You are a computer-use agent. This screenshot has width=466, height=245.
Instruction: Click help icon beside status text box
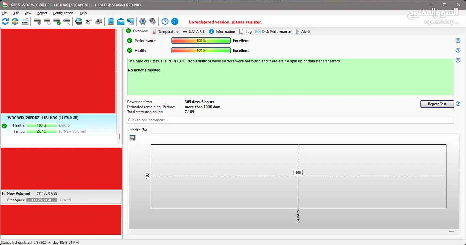pyautogui.click(x=458, y=60)
